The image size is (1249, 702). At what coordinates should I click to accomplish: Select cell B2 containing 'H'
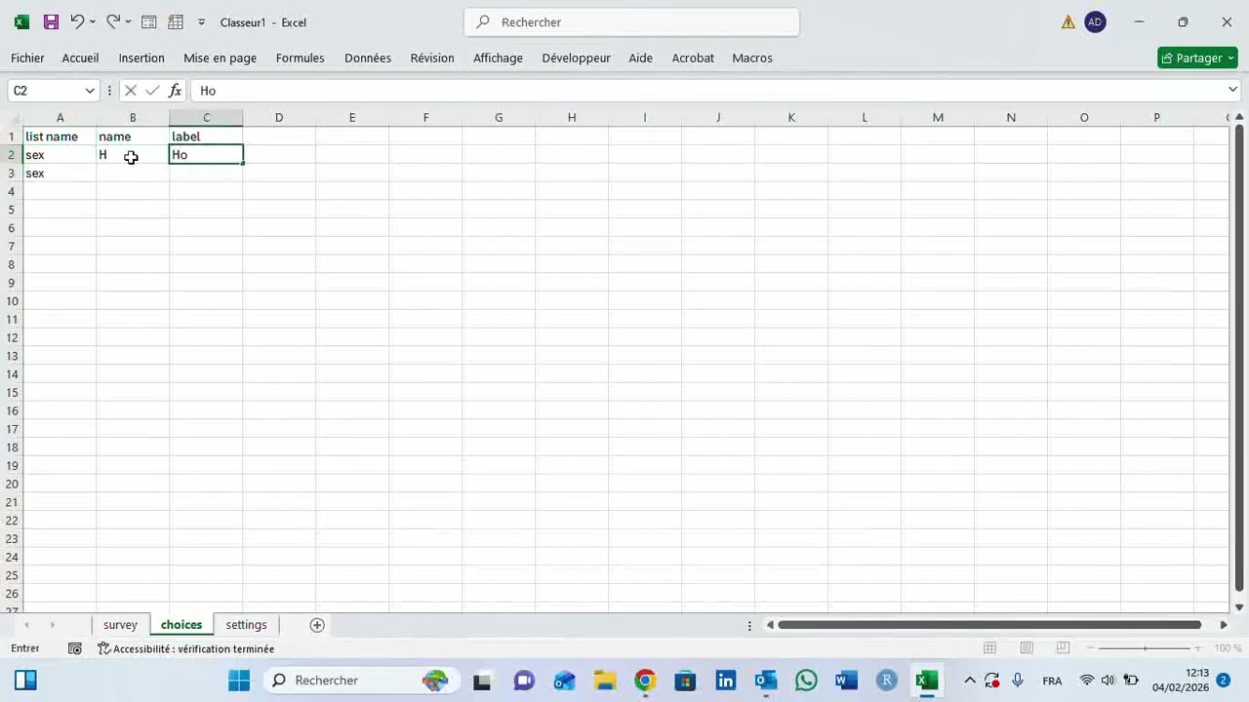pos(133,155)
